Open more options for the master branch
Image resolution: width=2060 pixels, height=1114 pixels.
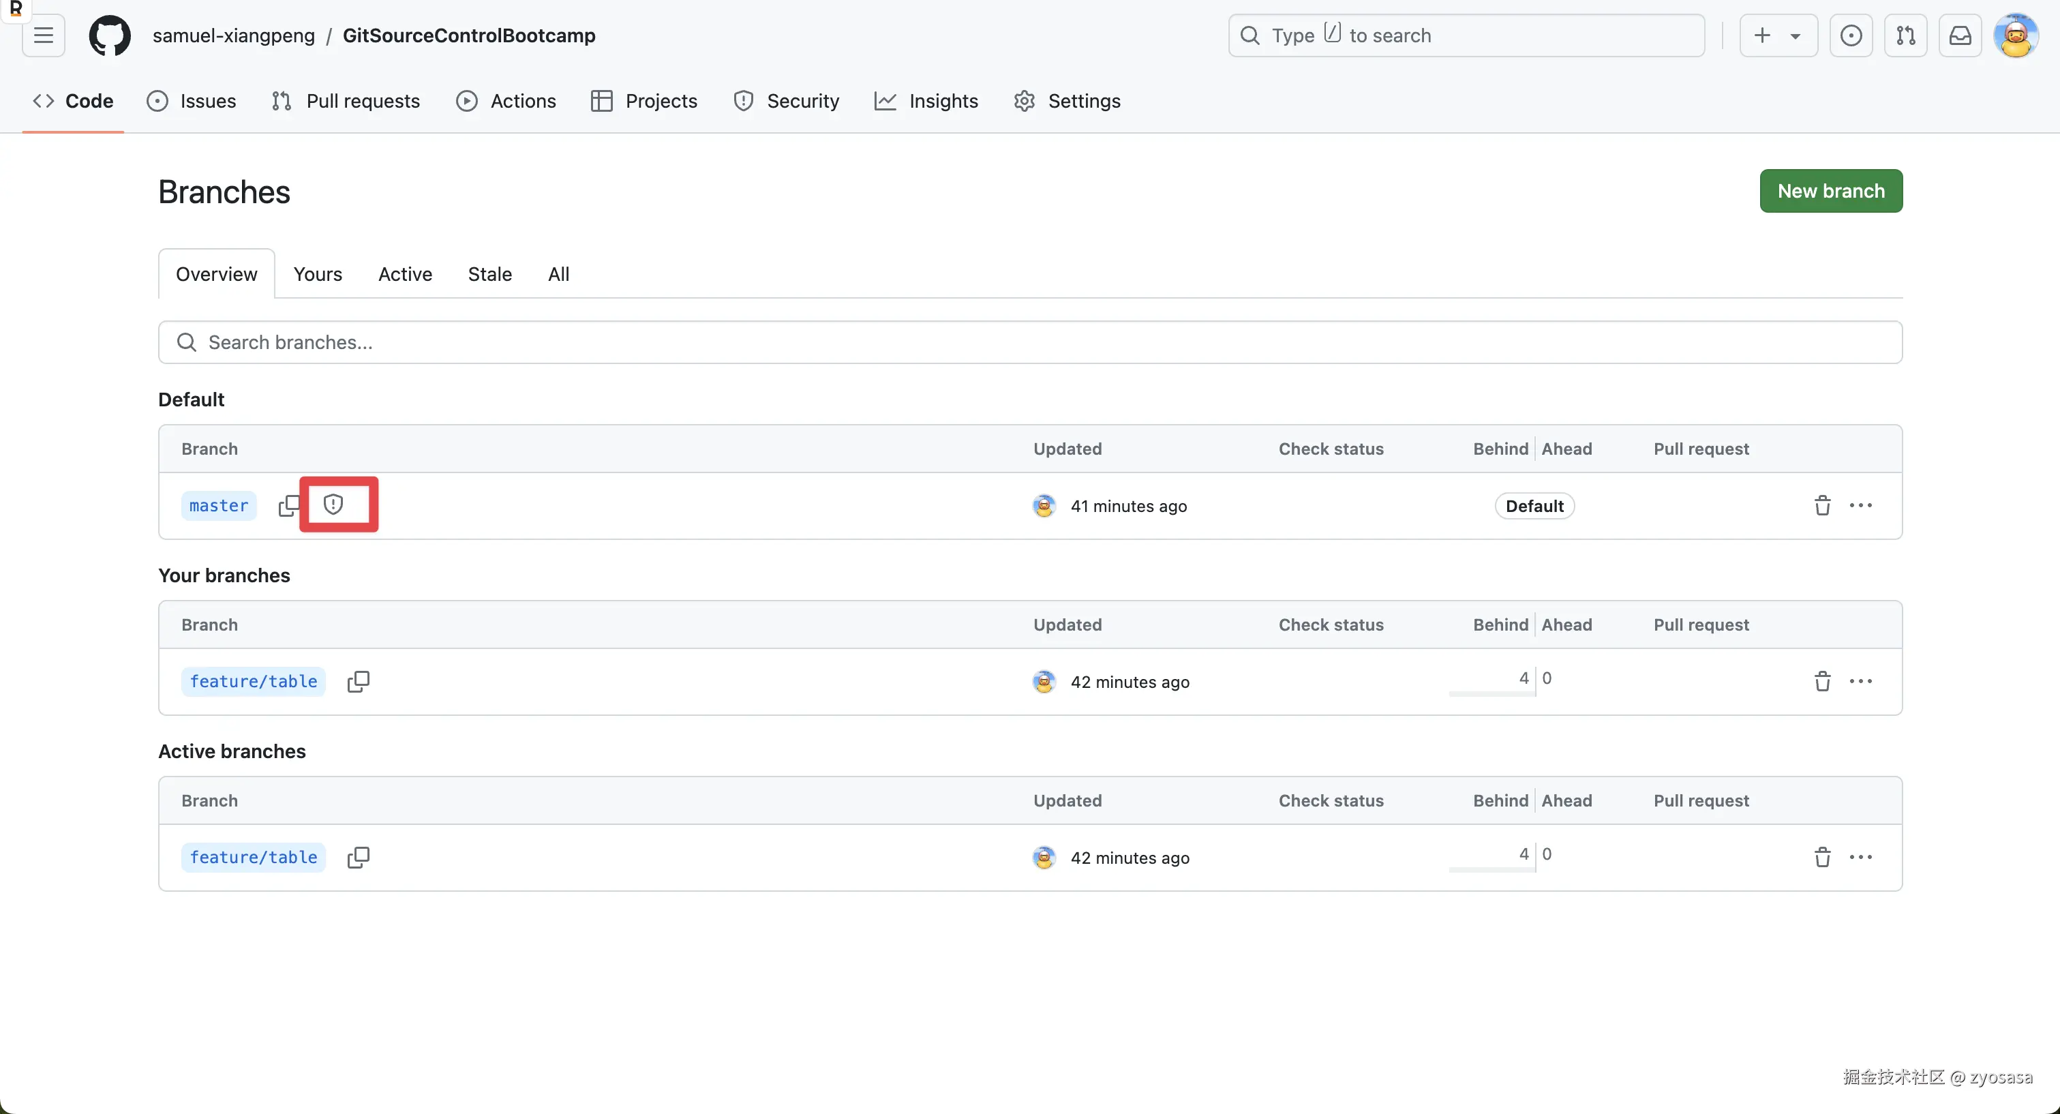point(1860,505)
